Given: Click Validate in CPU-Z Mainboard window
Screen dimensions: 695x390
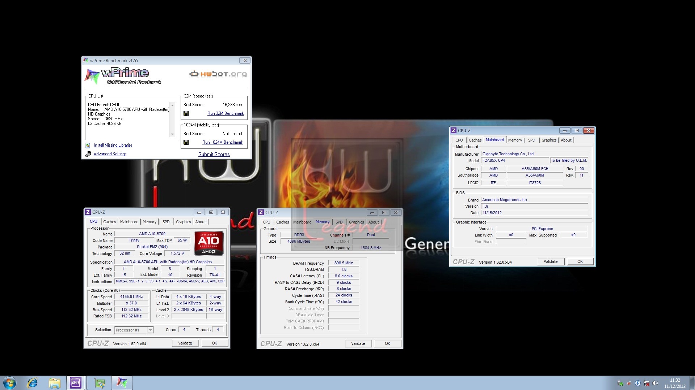Looking at the screenshot, I should [551, 261].
